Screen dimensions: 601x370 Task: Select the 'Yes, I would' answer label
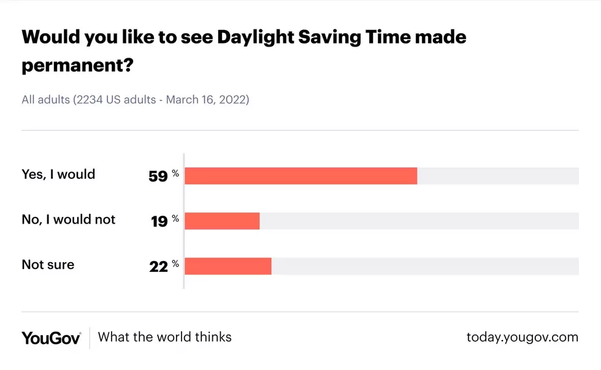(x=58, y=175)
